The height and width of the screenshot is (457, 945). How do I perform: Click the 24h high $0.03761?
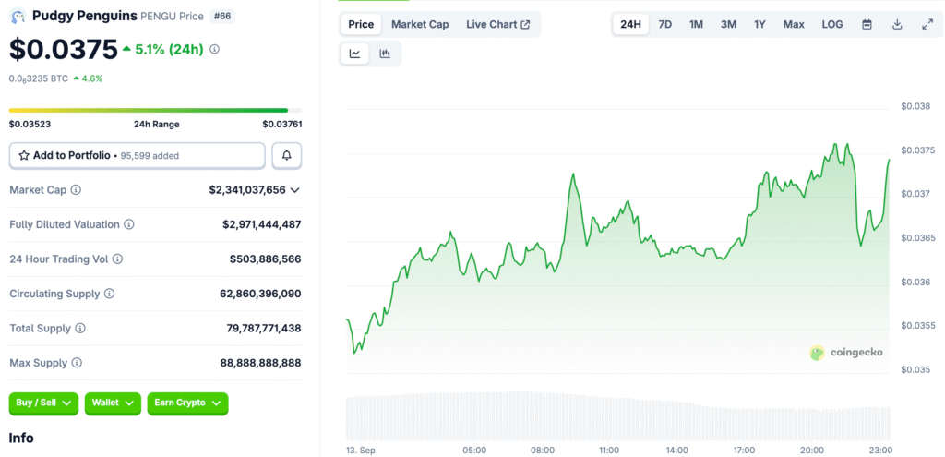click(282, 125)
